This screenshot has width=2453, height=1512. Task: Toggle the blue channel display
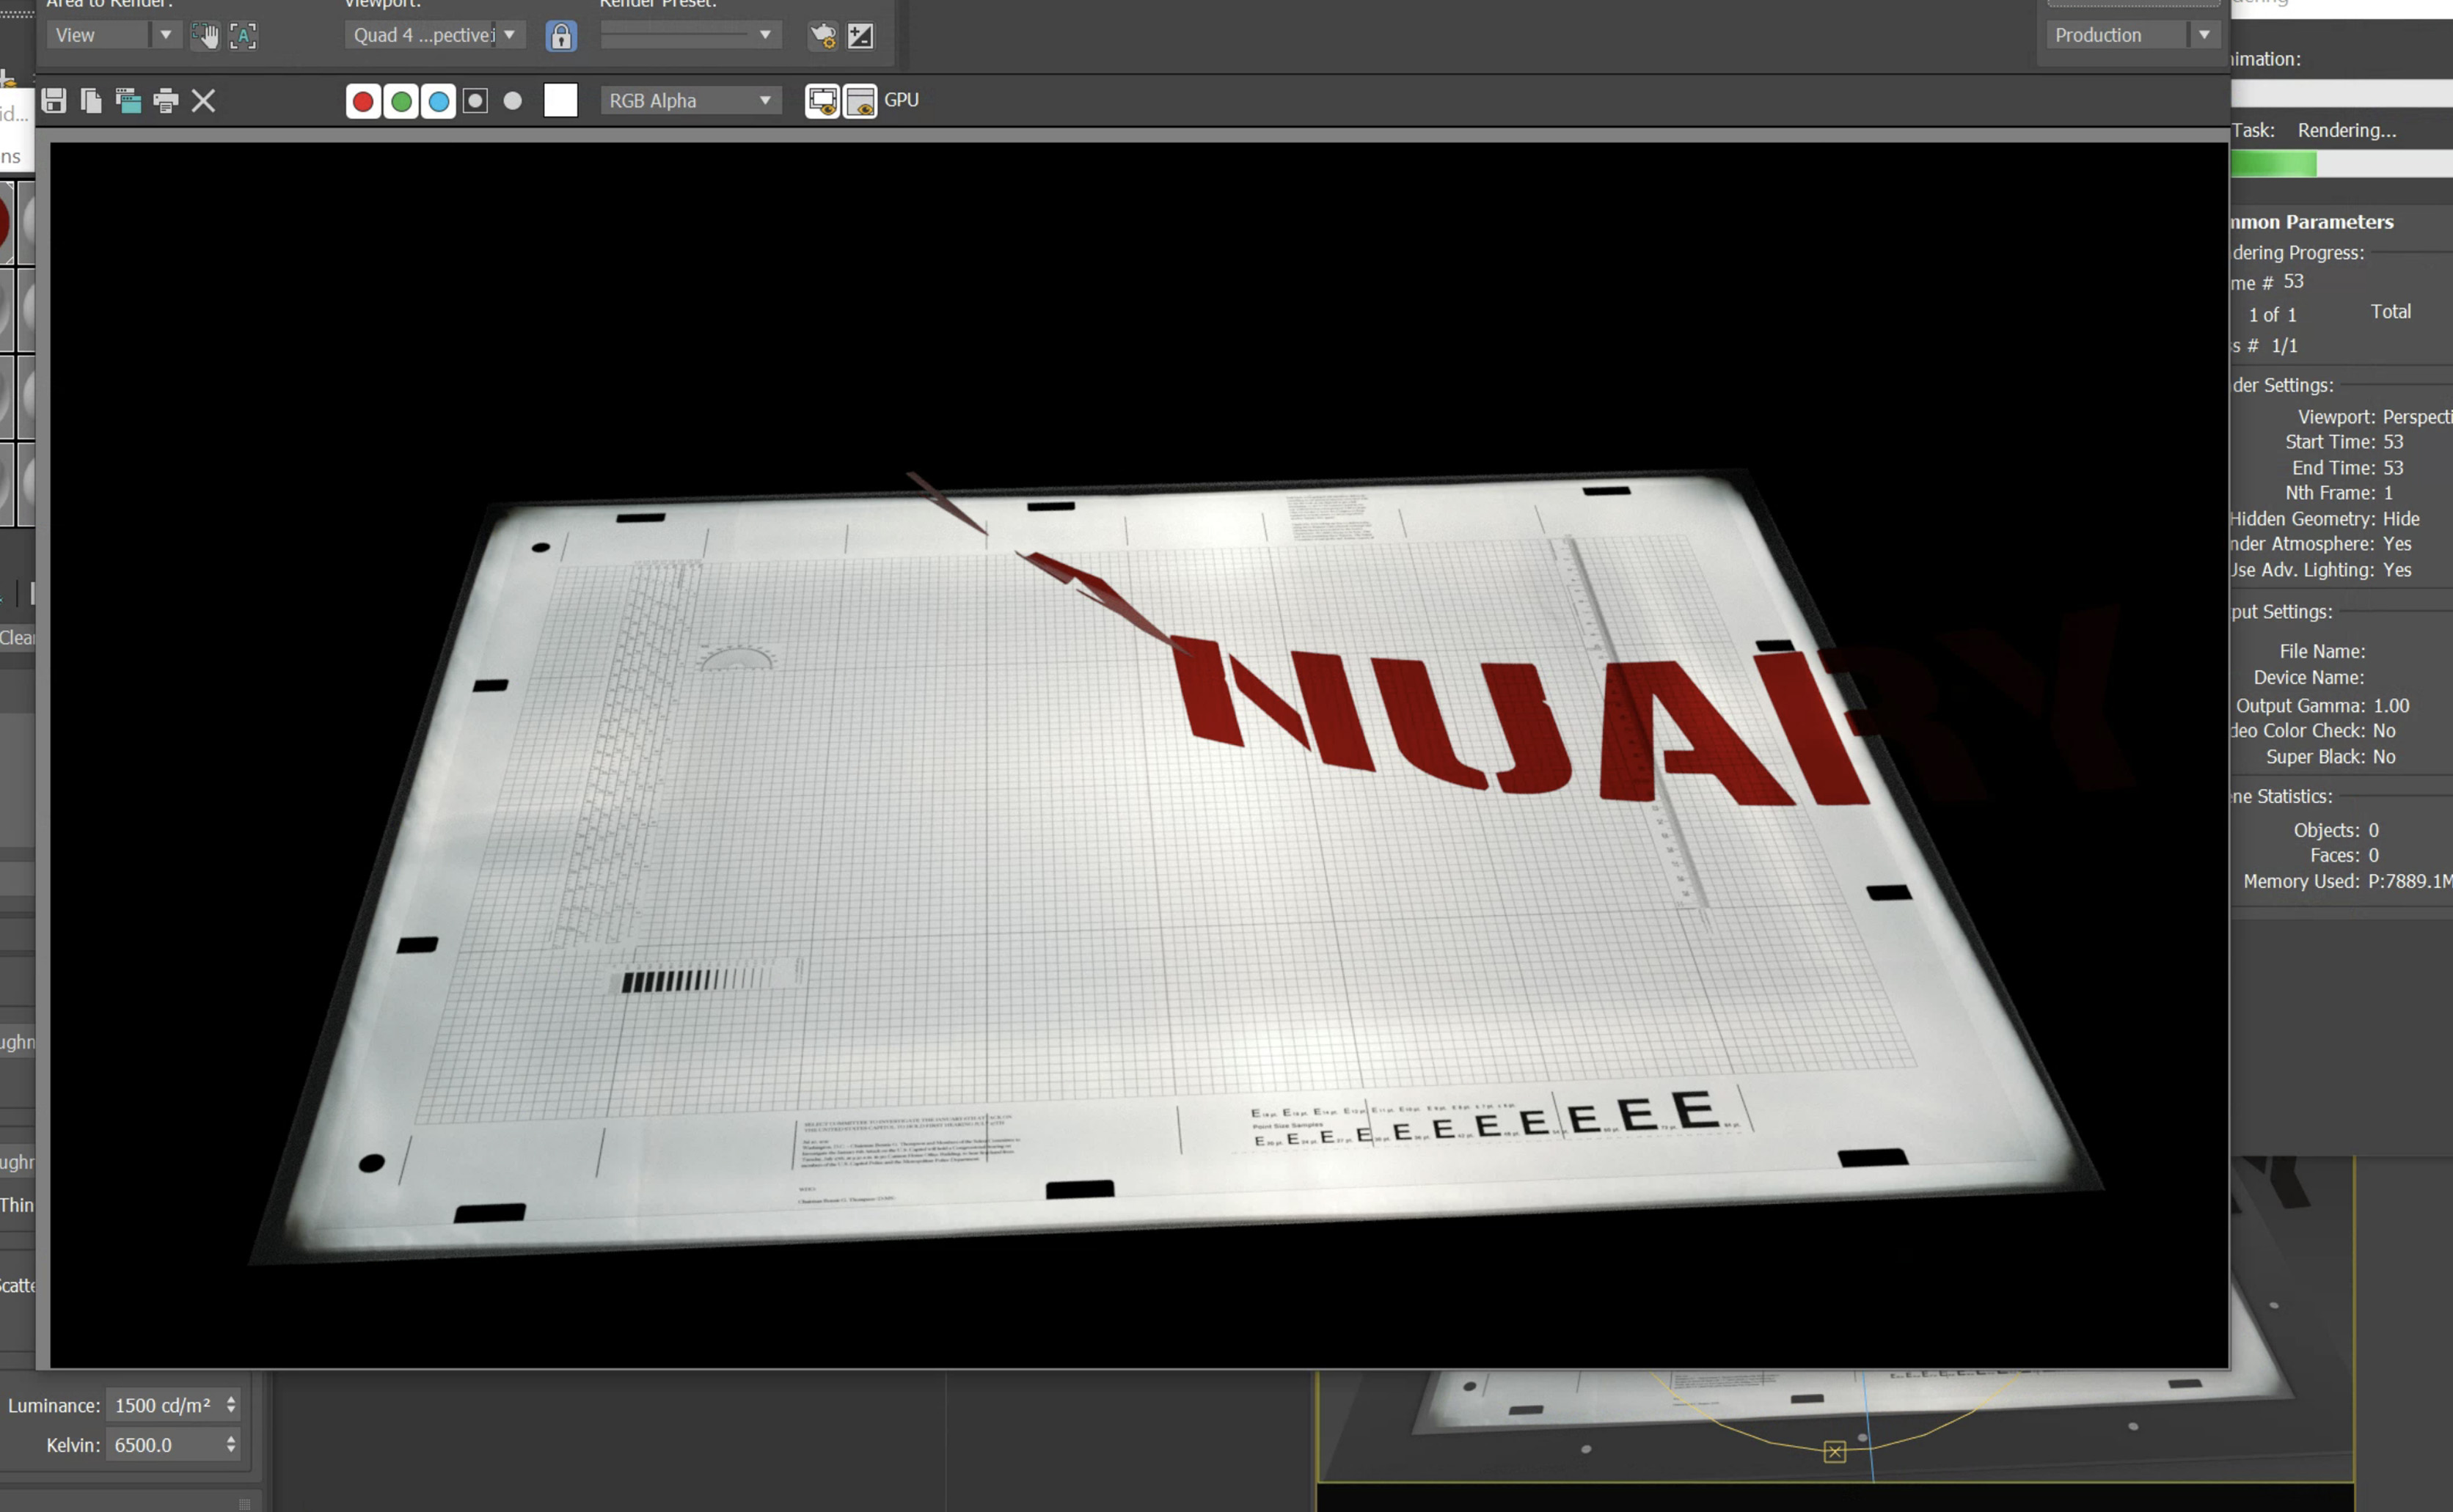pos(438,101)
